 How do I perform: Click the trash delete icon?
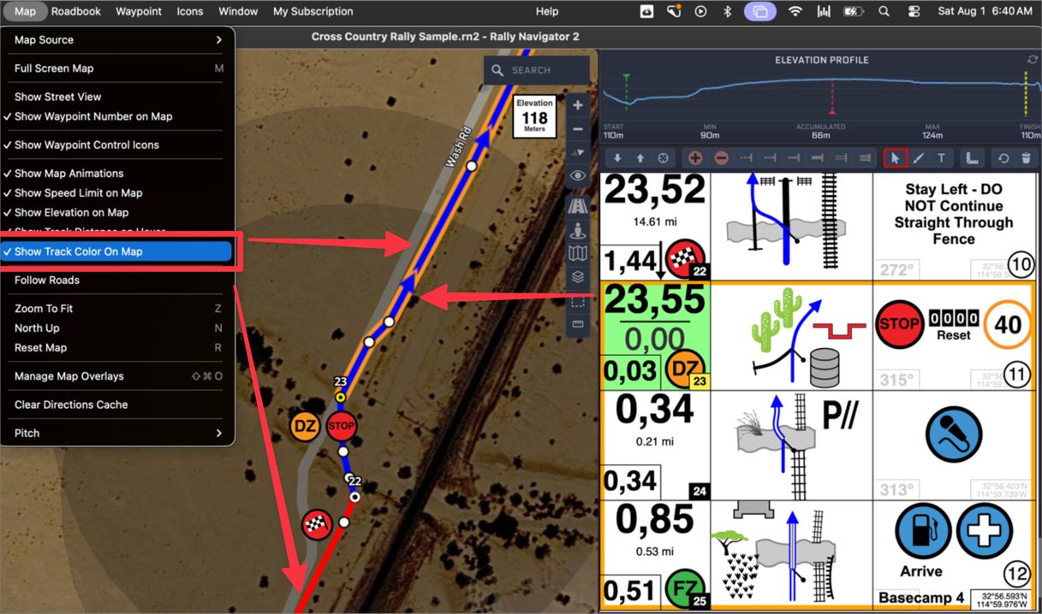(x=1026, y=158)
